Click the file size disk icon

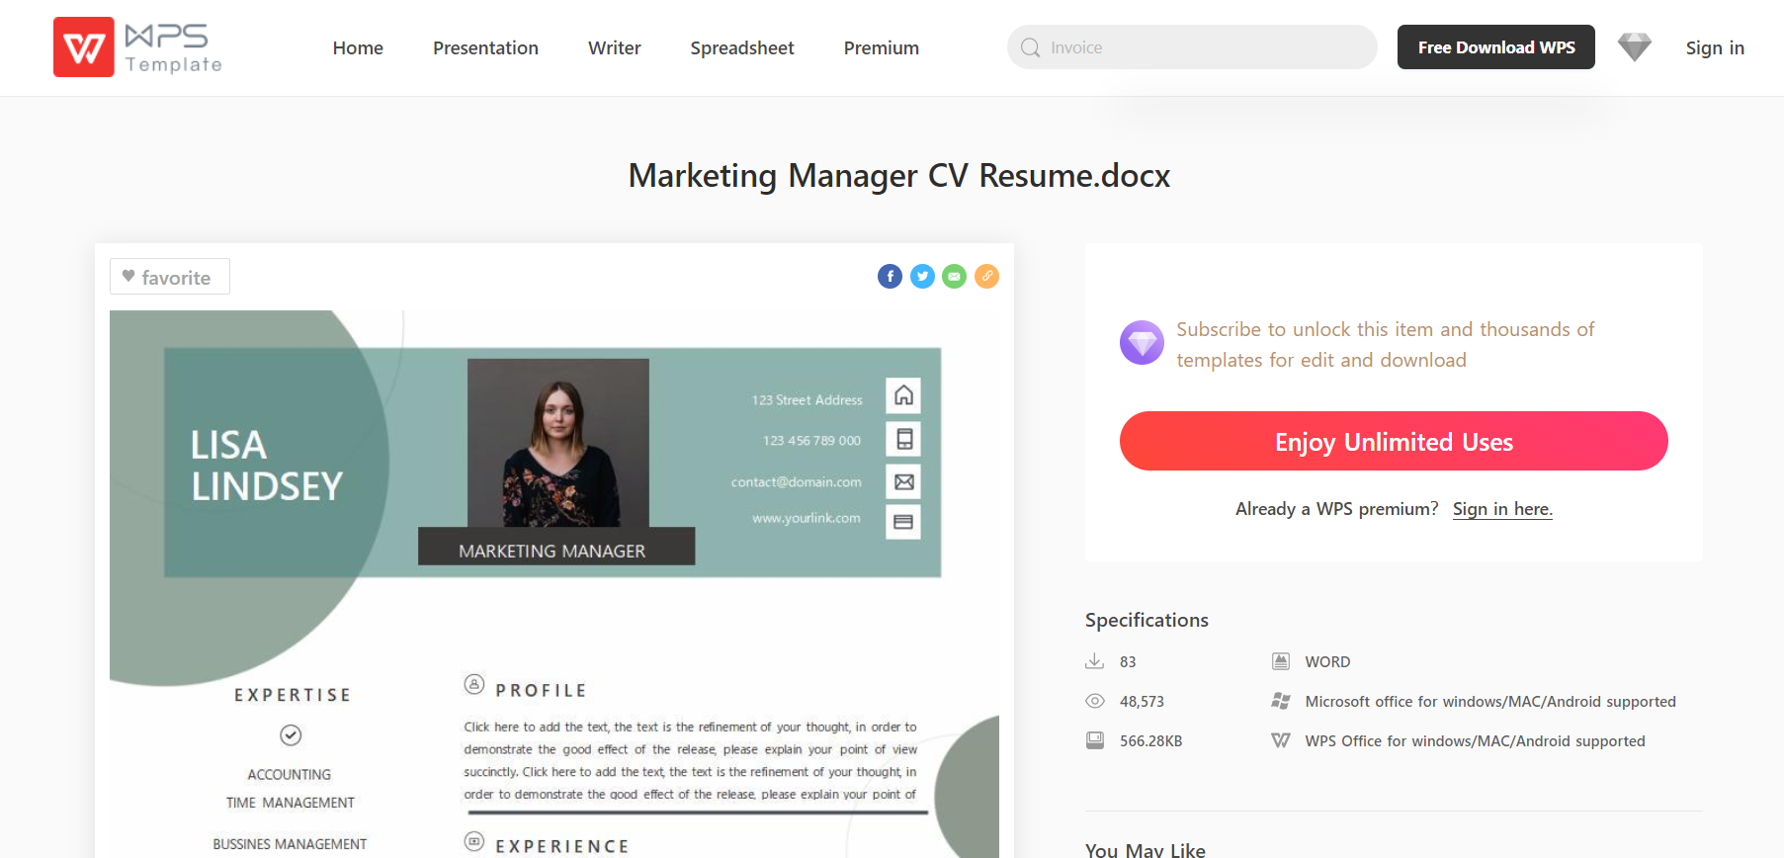tap(1094, 740)
